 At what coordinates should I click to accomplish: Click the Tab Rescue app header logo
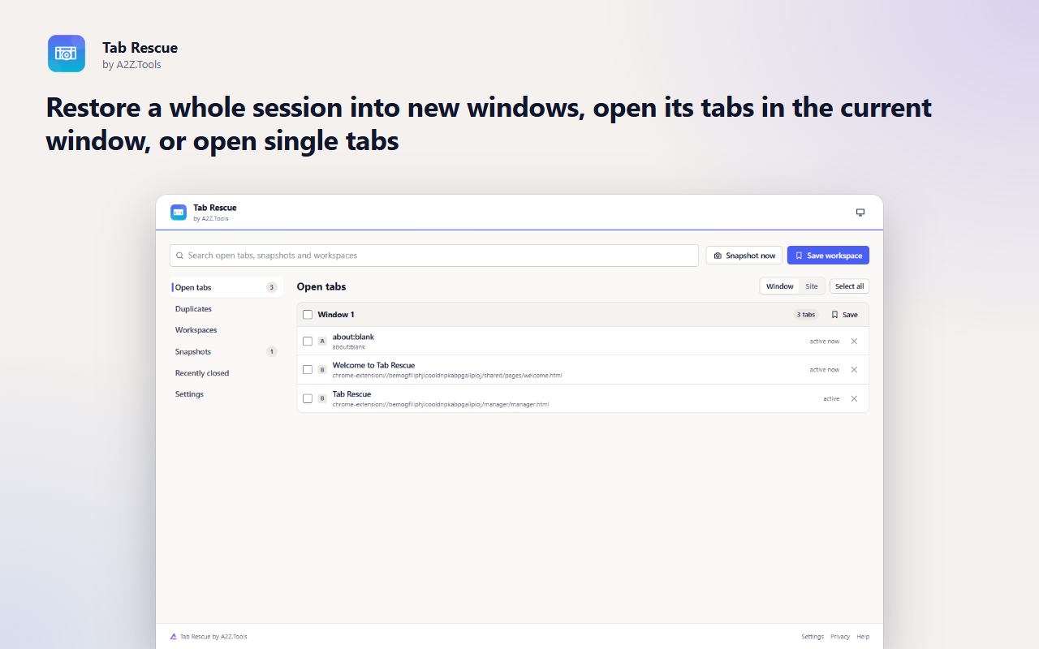pyautogui.click(x=179, y=213)
